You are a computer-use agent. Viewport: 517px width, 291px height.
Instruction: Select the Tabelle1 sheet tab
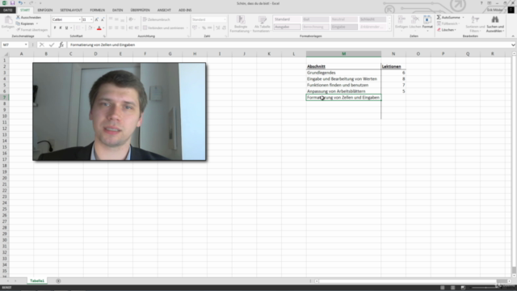coord(37,280)
